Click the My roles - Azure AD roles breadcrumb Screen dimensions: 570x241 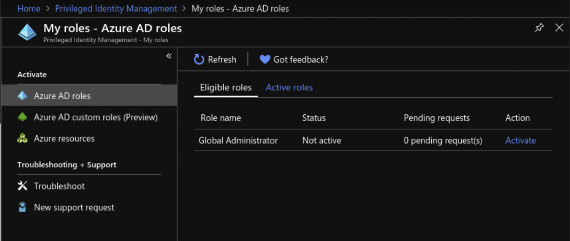pos(240,8)
